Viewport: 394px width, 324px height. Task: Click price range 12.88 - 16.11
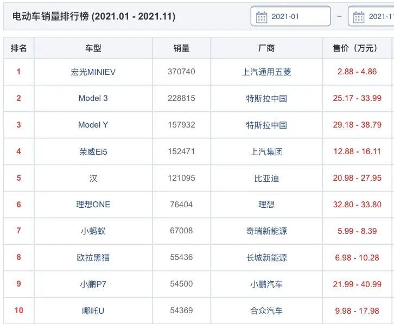[x=357, y=151]
